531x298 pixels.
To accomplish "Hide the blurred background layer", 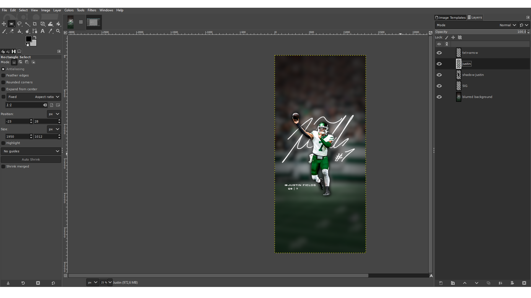I will tap(439, 97).
